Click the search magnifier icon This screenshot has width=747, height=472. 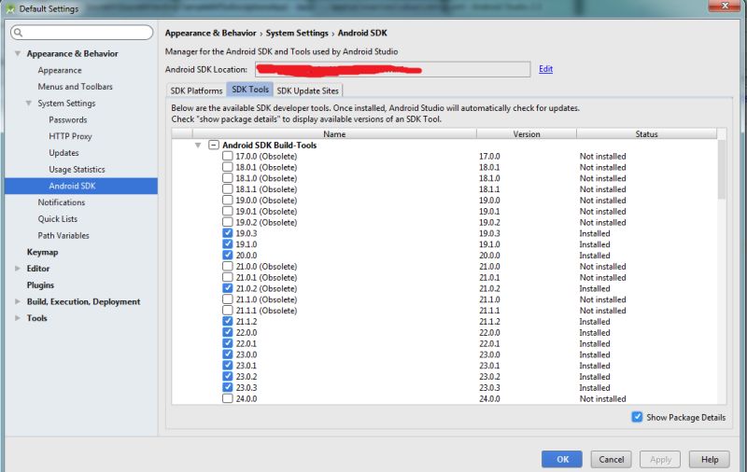click(18, 33)
